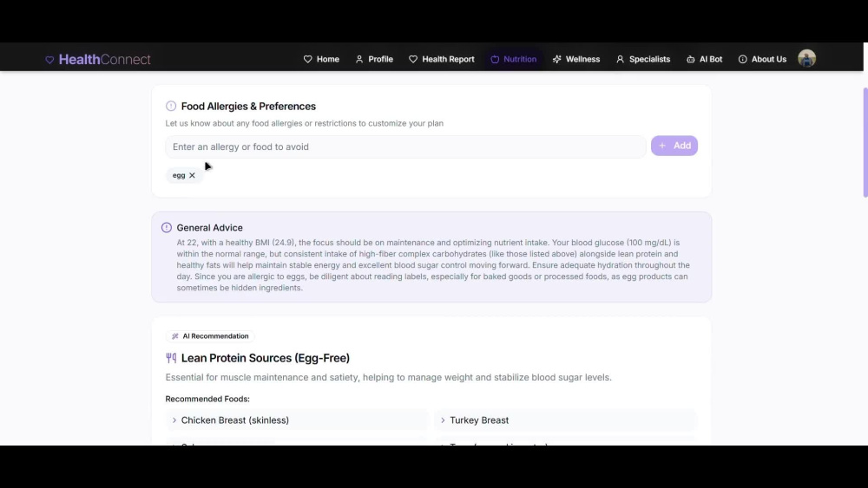Image resolution: width=868 pixels, height=488 pixels.
Task: Go to the Home menu item
Action: (321, 59)
